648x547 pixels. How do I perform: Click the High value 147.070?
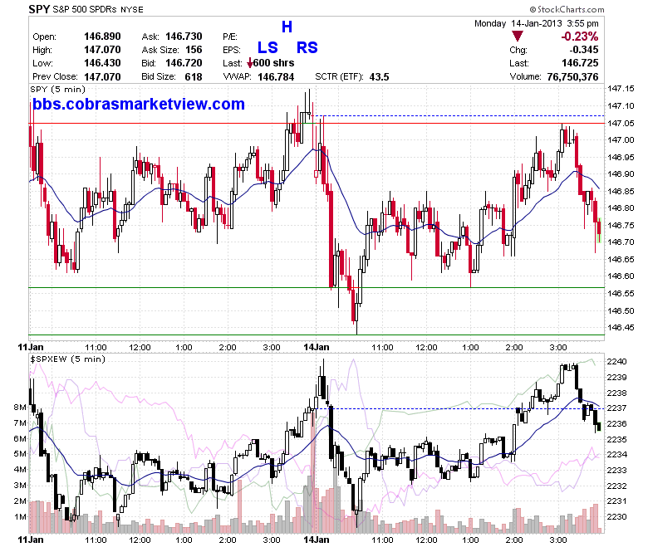point(102,50)
